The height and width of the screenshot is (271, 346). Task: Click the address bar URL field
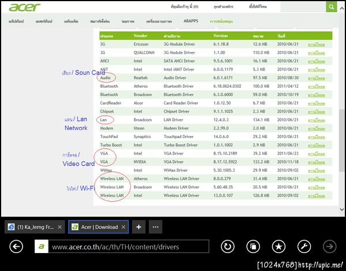click(x=129, y=247)
